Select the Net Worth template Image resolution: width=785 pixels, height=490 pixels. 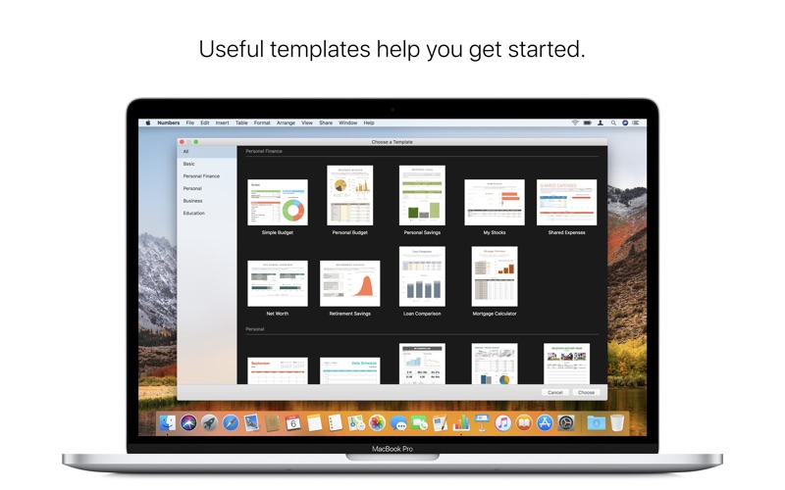coord(278,283)
